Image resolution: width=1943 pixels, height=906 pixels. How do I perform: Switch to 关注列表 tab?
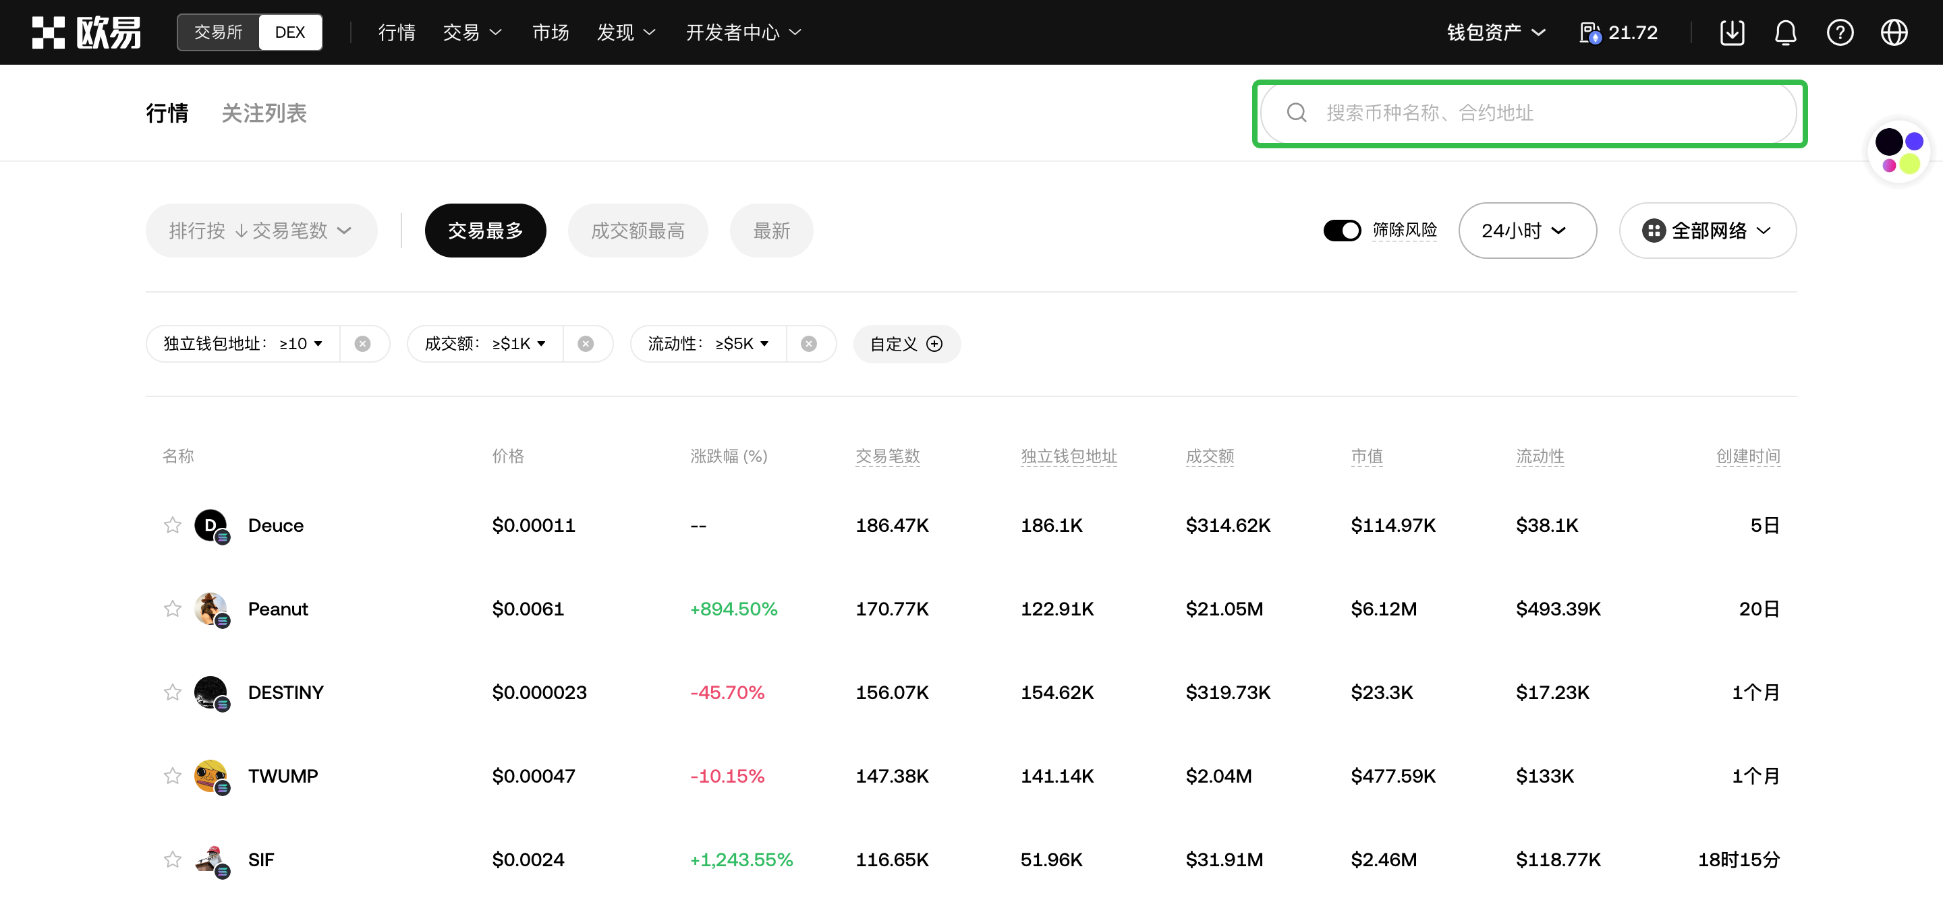pos(264,113)
